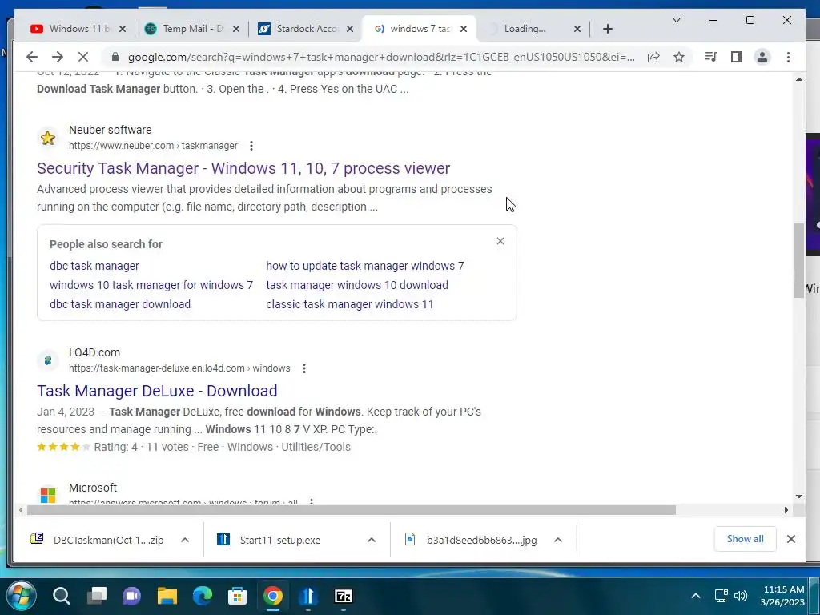
Task: Open the tab search dropdown chevron
Action: pos(676,20)
